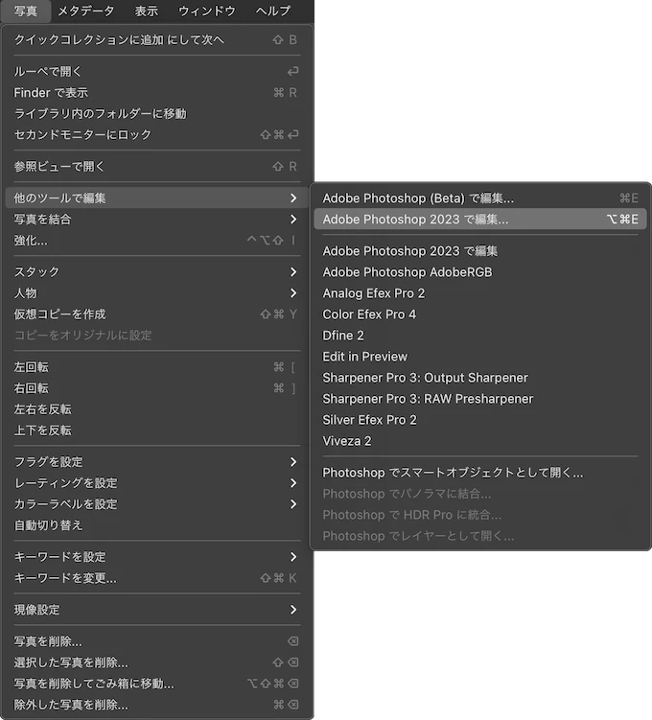652x720 pixels.
Task: Open Analog Efex Pro 2
Action: tap(480, 293)
